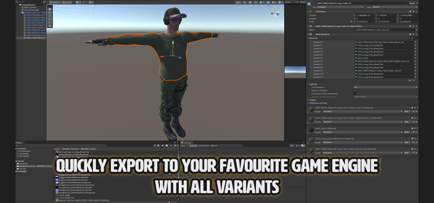Open the shading draw mode dropdown
Screen dimensions: 434x203
click(x=238, y=2)
